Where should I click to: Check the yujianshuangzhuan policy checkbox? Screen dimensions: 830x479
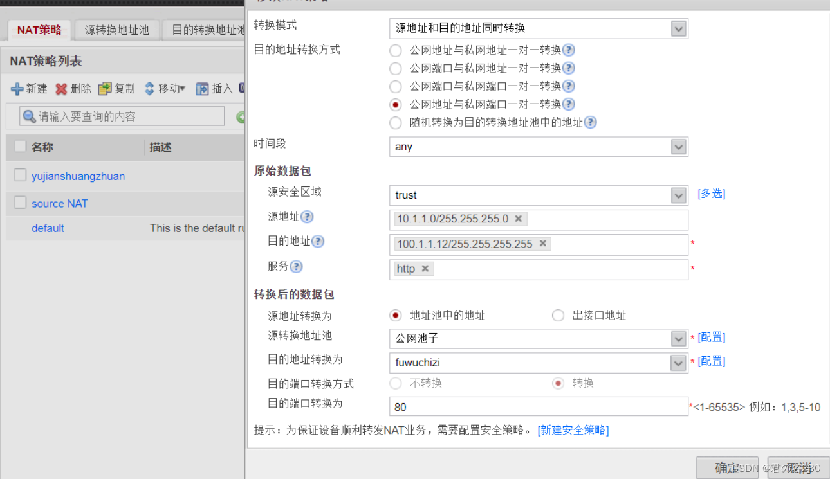point(20,175)
